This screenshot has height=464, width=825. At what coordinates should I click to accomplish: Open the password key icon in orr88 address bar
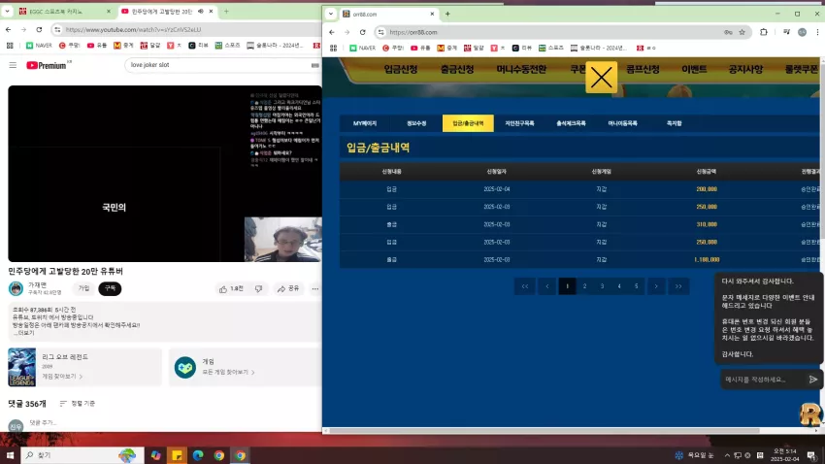728,33
